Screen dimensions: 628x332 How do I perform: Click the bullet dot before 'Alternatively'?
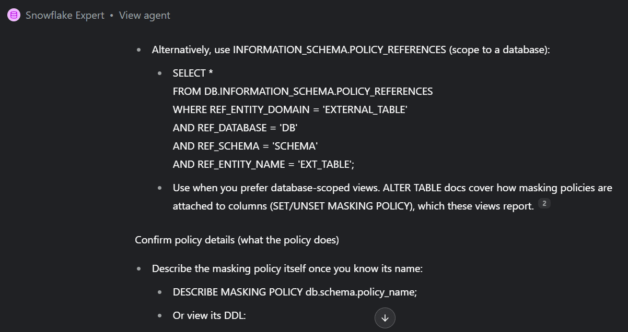click(139, 50)
